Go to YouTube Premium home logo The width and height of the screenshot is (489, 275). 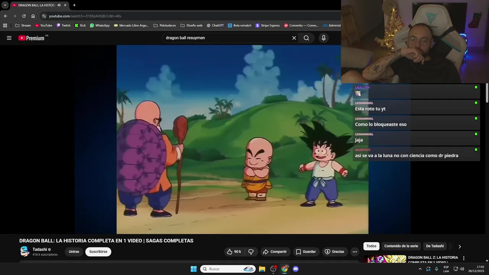(32, 38)
